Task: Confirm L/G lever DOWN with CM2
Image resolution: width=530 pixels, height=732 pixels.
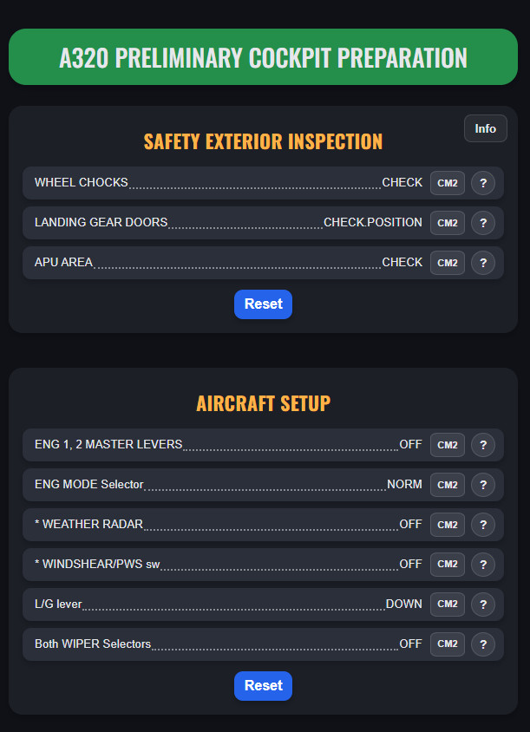Action: [447, 605]
